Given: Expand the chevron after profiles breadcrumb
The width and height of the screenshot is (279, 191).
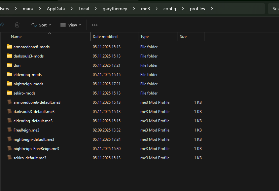Looking at the screenshot, I should 212,9.
